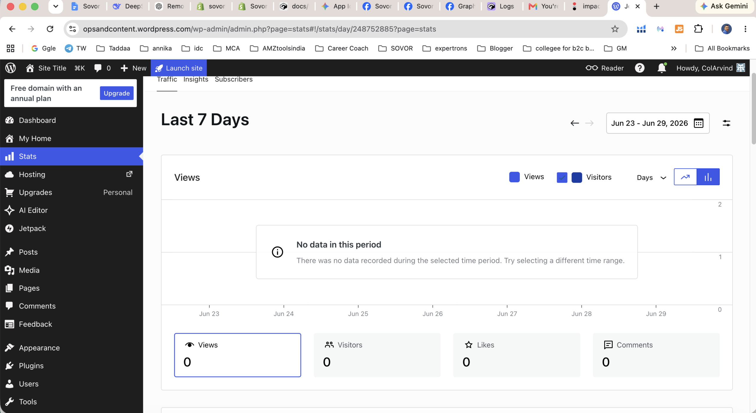Click the Upgrade button in domain banner

click(x=117, y=93)
